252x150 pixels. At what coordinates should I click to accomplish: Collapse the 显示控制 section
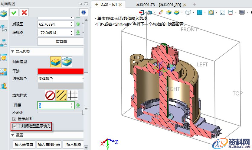coord(12,52)
